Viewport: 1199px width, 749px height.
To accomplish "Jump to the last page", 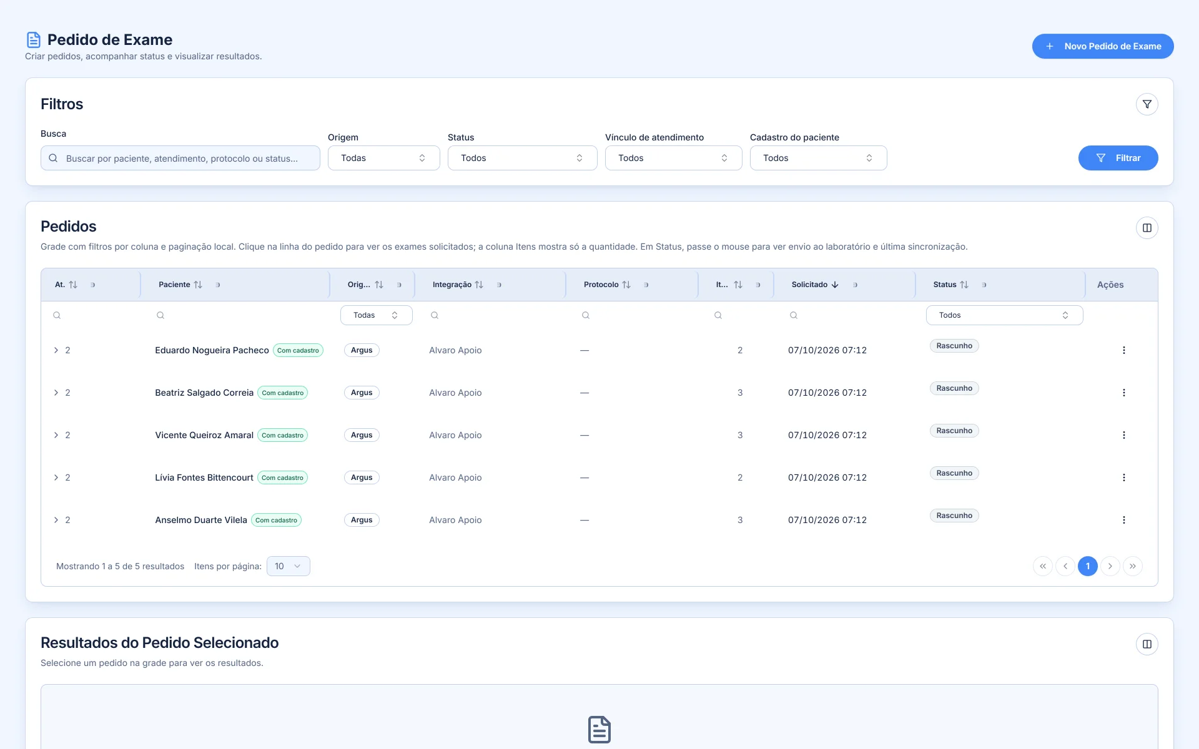I will click(x=1132, y=566).
